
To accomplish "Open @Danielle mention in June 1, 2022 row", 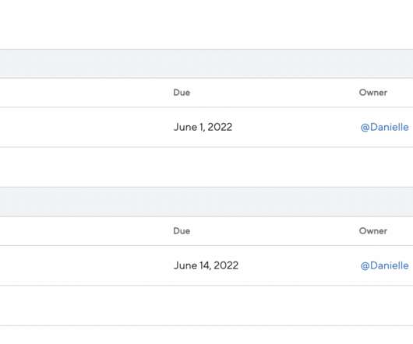I will pos(384,128).
